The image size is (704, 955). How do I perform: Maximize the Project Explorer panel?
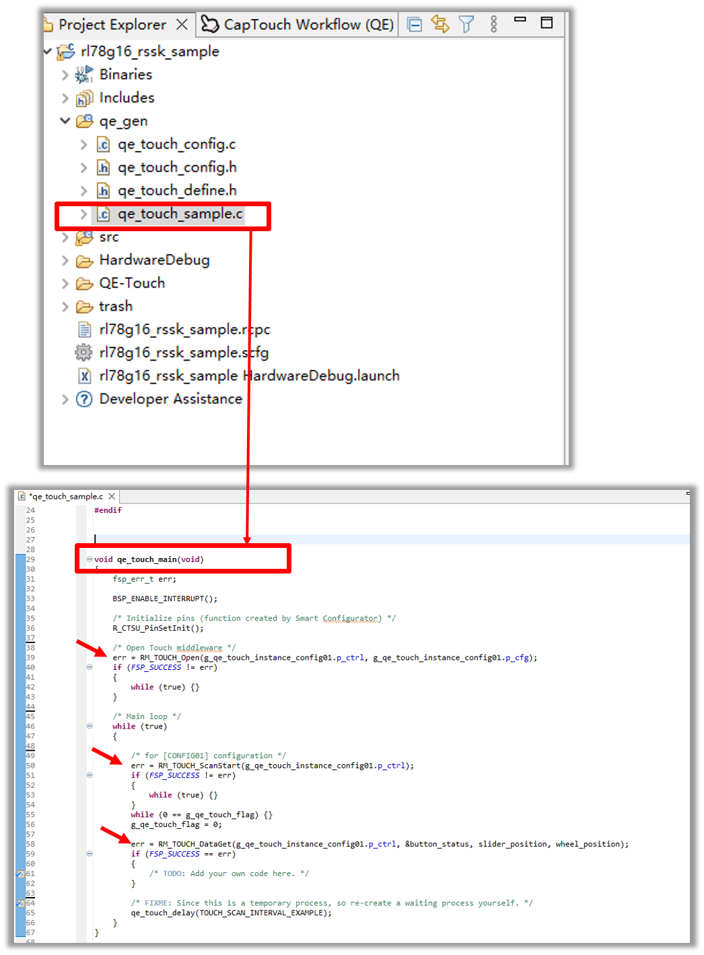click(x=547, y=22)
